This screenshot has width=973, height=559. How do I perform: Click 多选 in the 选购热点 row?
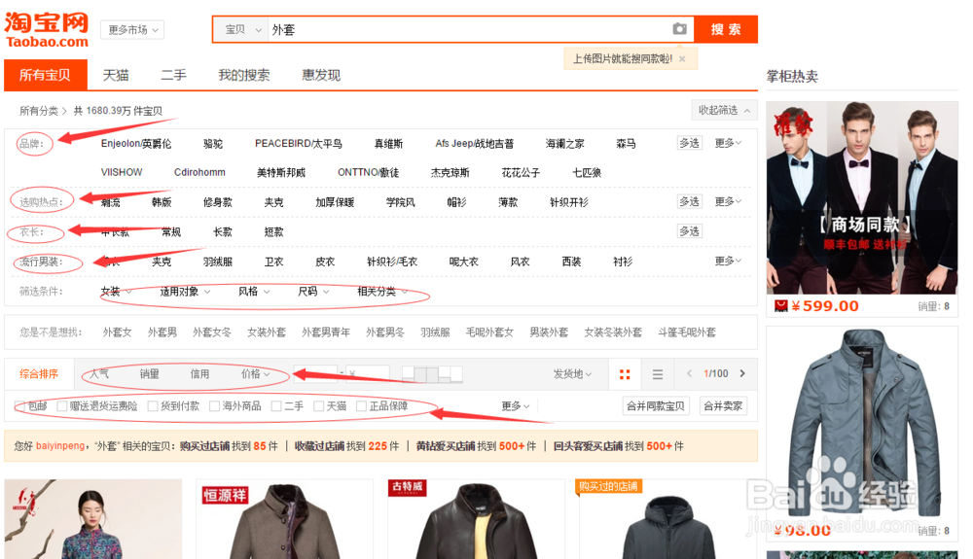[x=689, y=201]
